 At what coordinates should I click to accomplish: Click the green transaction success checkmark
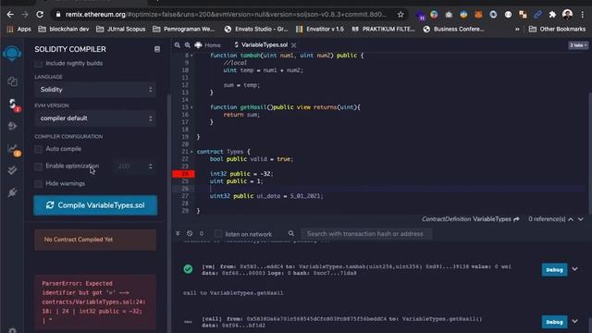point(188,269)
